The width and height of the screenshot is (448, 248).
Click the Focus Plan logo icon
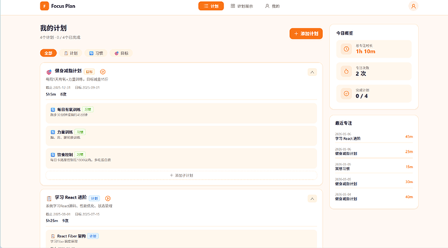pos(44,6)
